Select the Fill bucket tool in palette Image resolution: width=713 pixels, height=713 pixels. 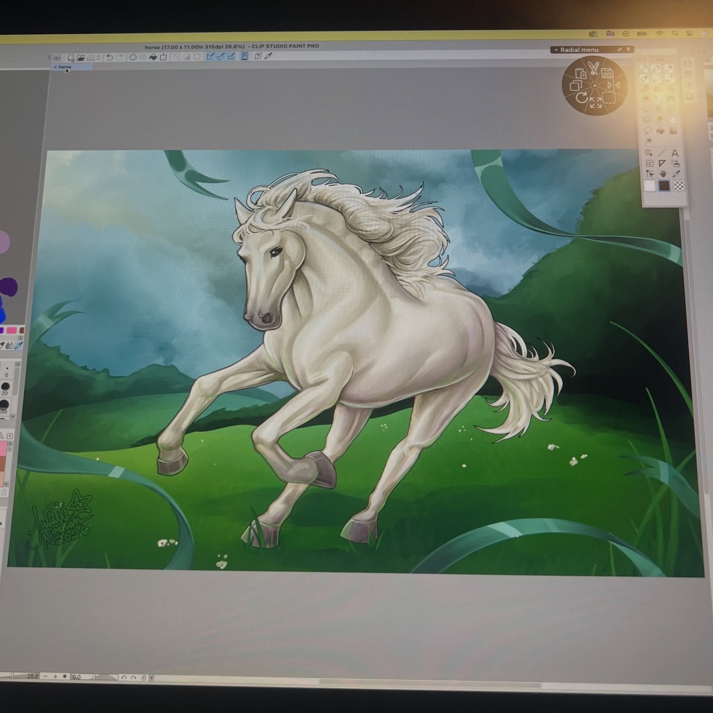tap(661, 131)
